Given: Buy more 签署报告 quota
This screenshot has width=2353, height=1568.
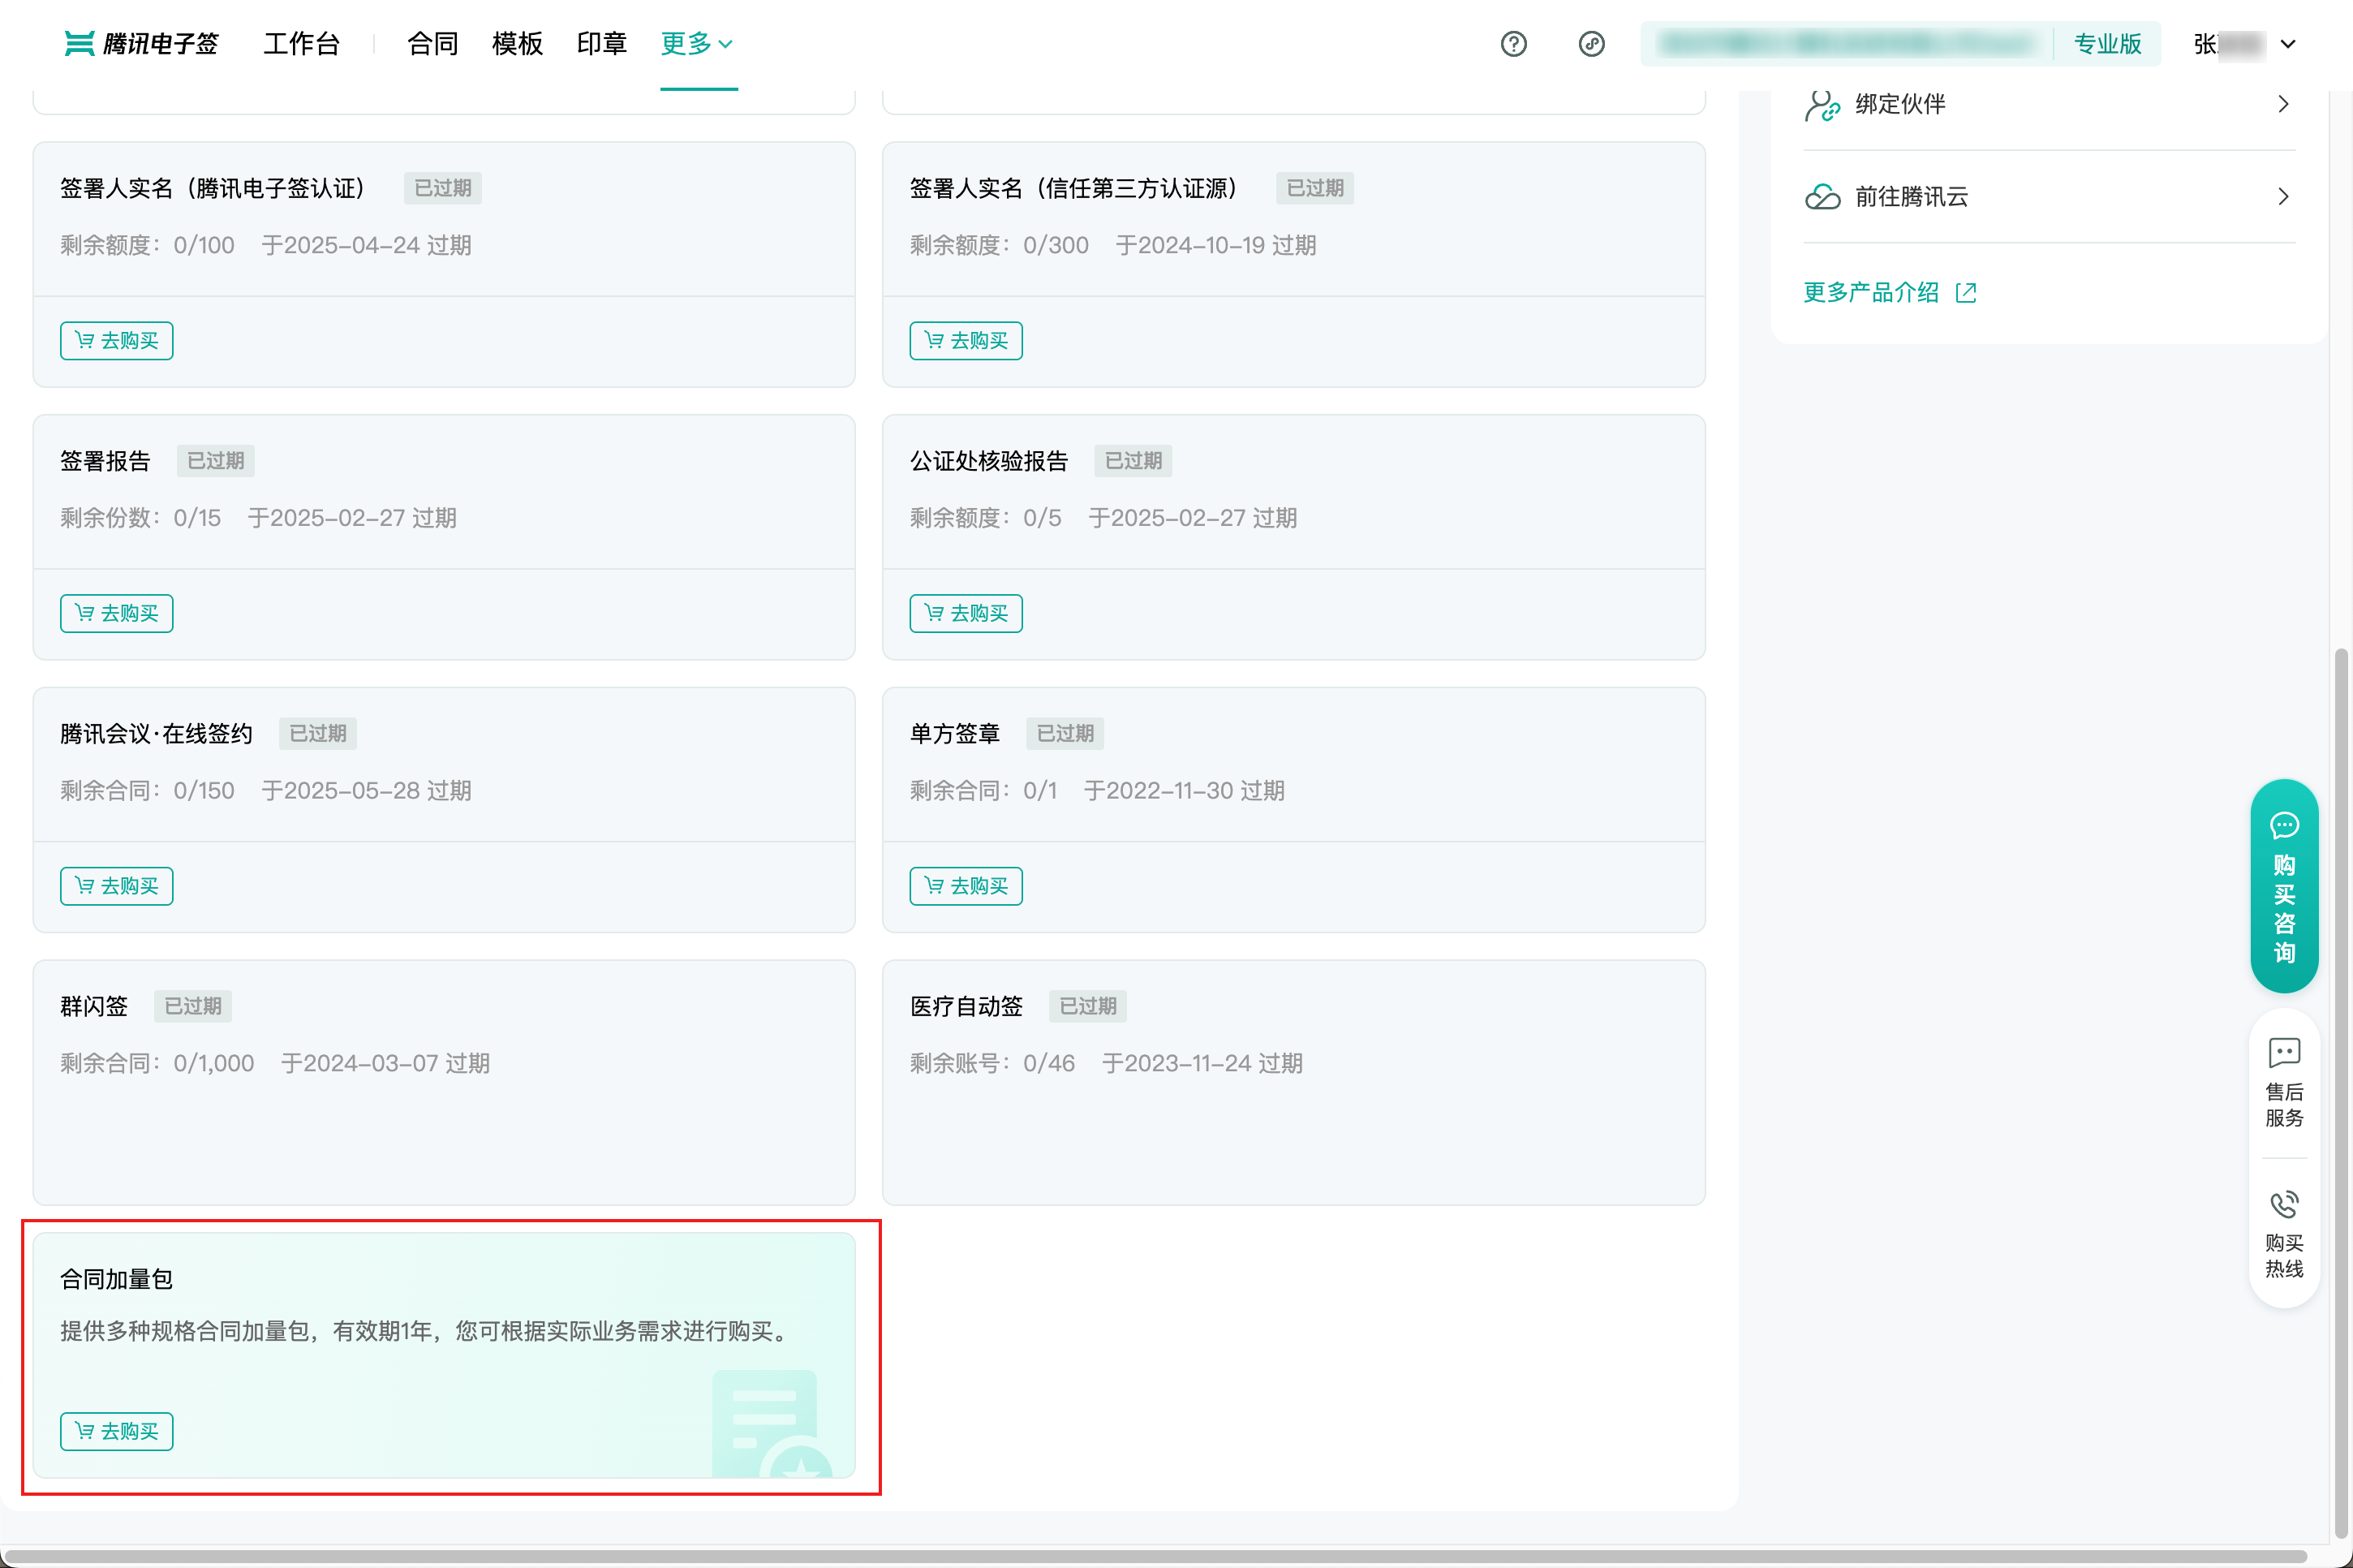Looking at the screenshot, I should (116, 613).
